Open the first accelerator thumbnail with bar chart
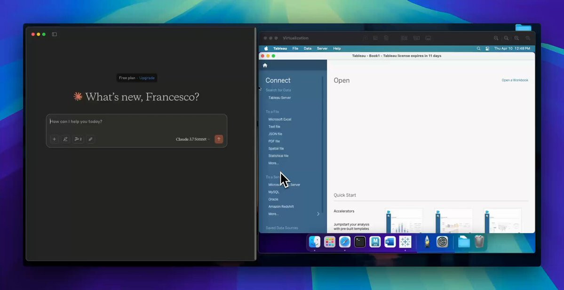564x290 pixels. tap(404, 220)
